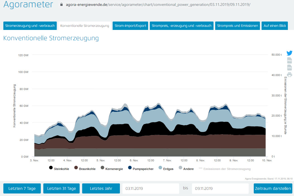Click the Zeitraum darstellen button

point(273,188)
